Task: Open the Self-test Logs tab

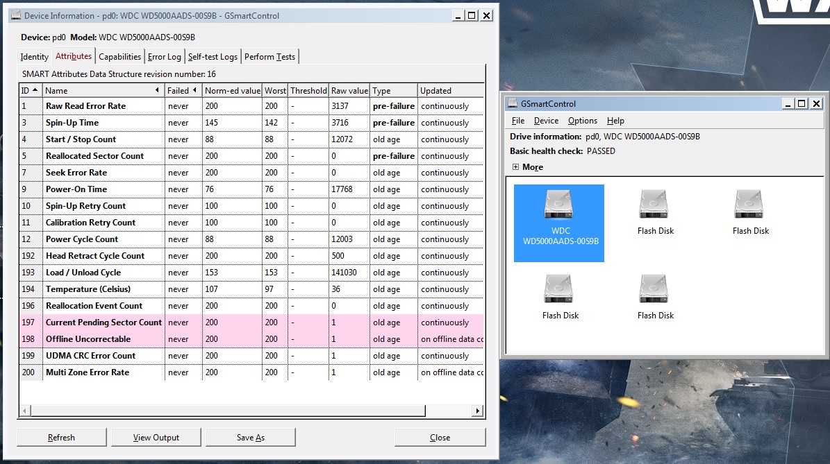Action: click(x=213, y=57)
